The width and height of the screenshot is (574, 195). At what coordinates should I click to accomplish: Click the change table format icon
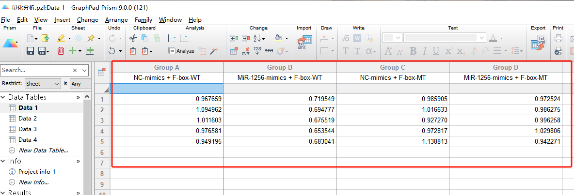pos(234,51)
